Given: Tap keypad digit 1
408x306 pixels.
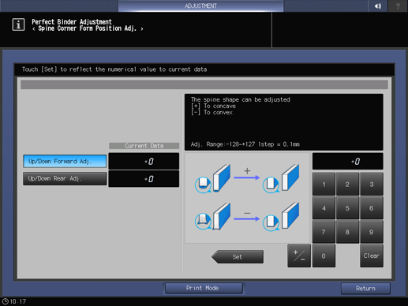Looking at the screenshot, I should (324, 184).
